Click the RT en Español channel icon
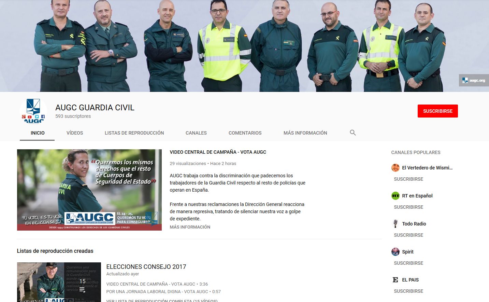489x302 pixels. (395, 195)
